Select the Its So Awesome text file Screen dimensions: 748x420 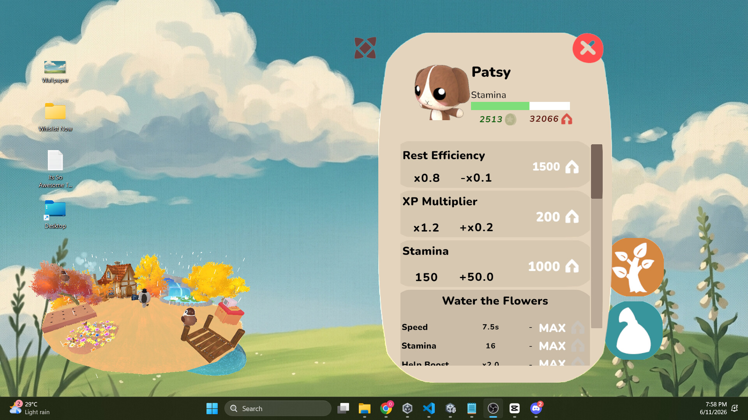[x=55, y=169]
